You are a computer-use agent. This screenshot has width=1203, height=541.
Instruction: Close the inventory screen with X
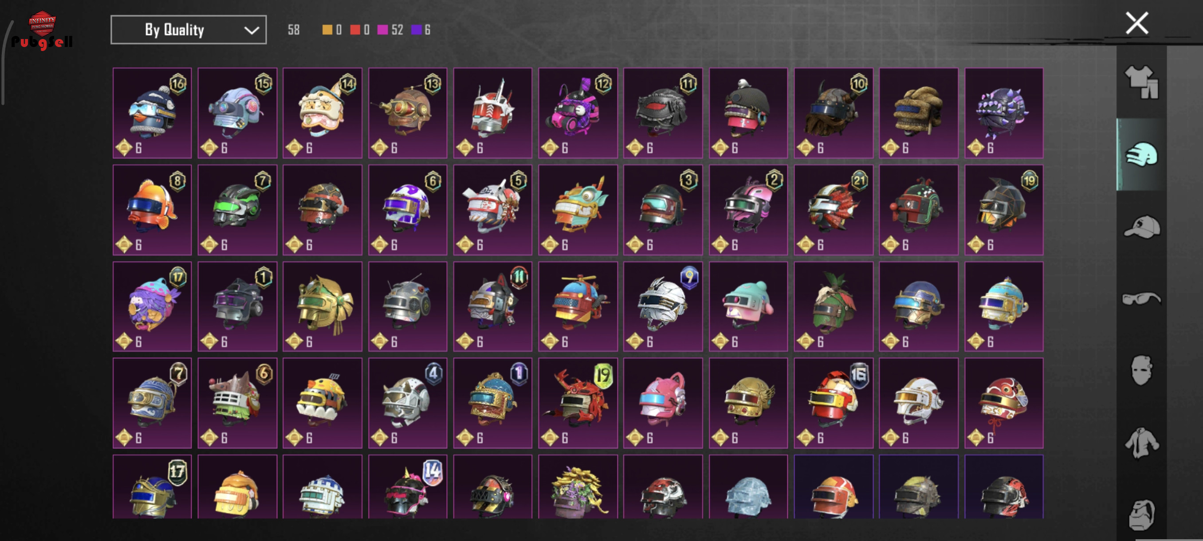[1137, 23]
